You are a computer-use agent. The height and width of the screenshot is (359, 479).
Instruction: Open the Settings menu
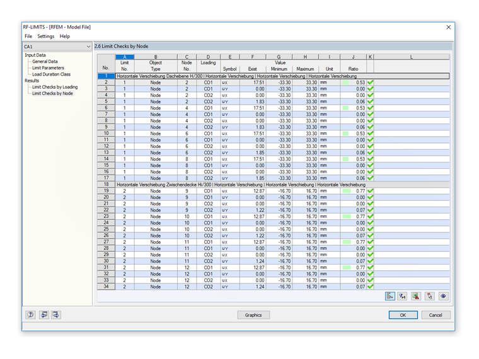click(46, 36)
